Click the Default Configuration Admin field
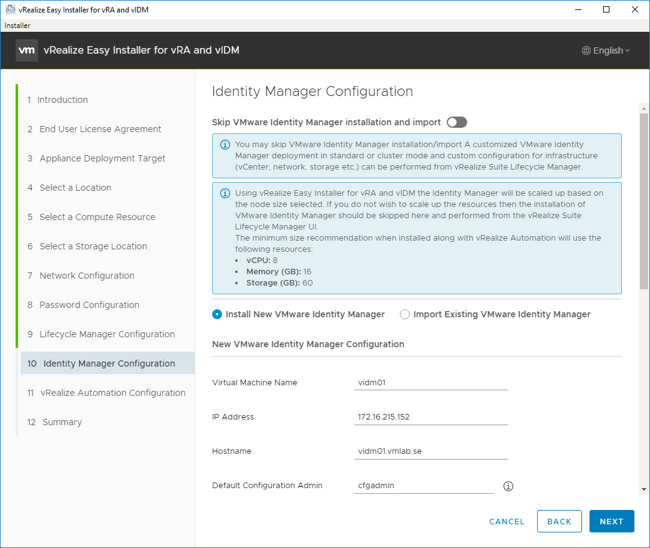Image resolution: width=650 pixels, height=548 pixels. pyautogui.click(x=424, y=486)
